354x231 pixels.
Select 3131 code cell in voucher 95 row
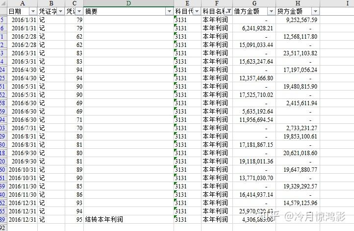pos(187,220)
